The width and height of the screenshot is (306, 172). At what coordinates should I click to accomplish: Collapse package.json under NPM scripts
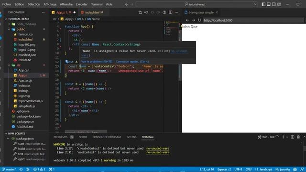(25, 139)
